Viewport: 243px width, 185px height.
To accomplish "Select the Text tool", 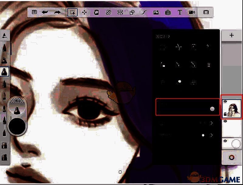I will click(179, 12).
